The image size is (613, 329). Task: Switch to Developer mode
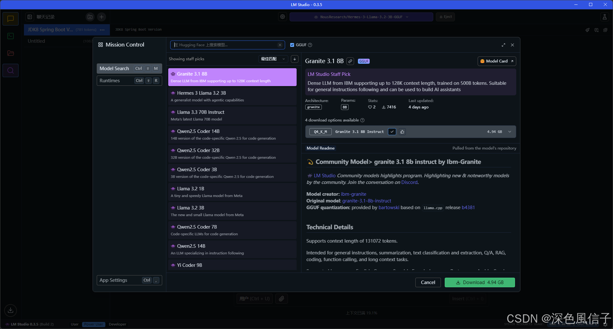117,324
